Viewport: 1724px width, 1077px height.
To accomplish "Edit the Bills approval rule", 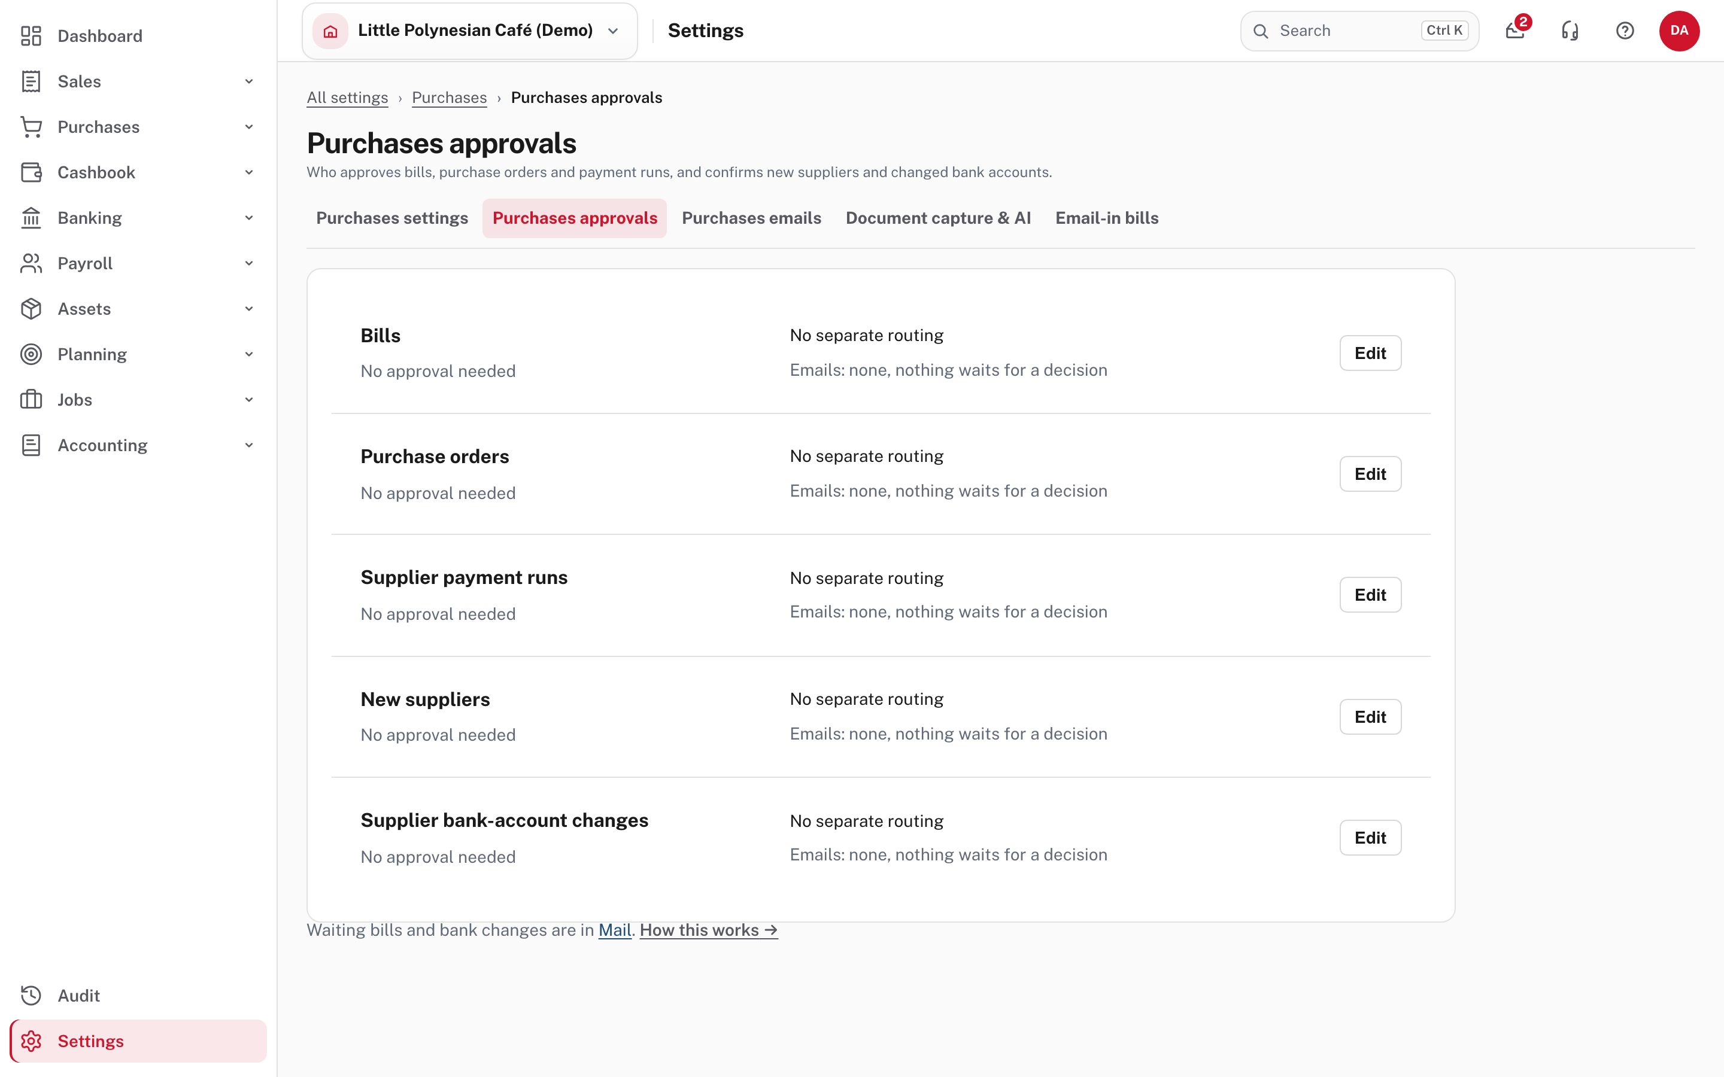I will pyautogui.click(x=1370, y=353).
